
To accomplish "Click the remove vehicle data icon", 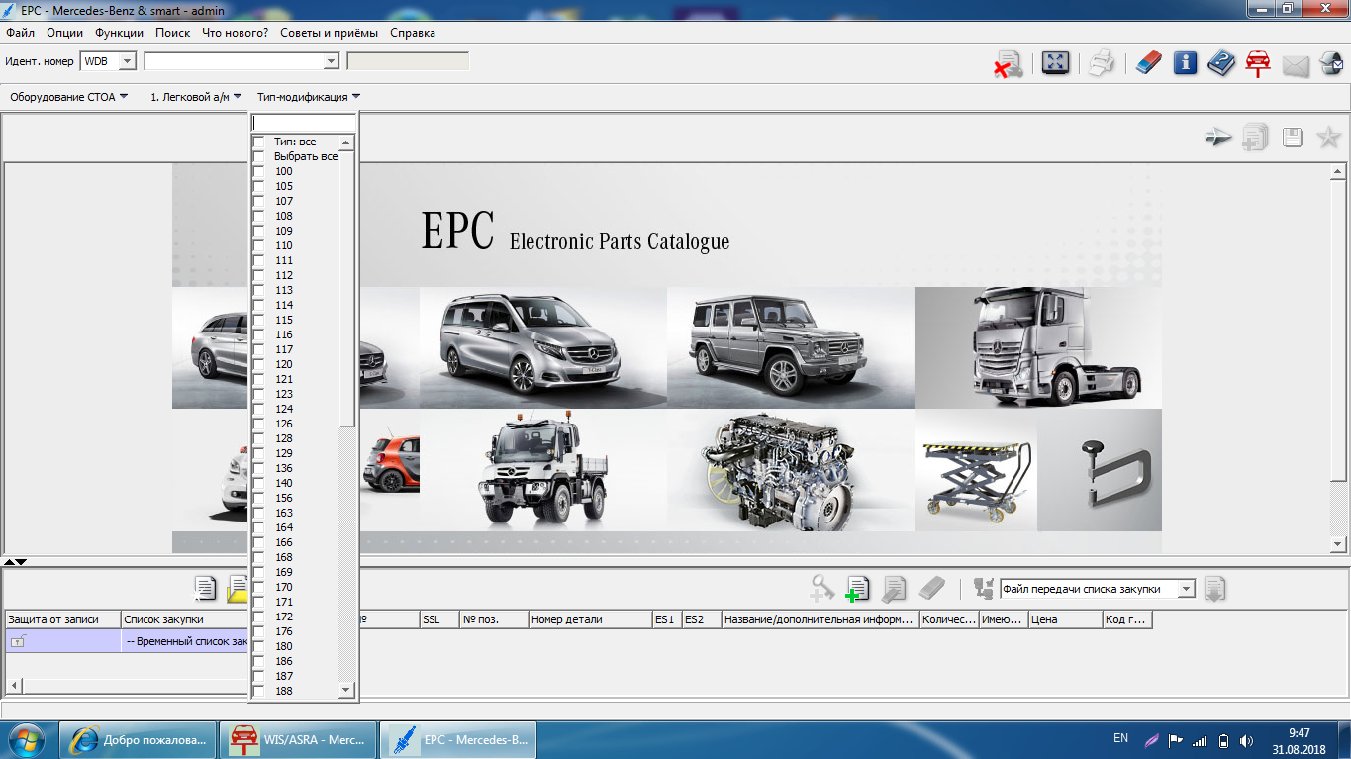I will point(1009,64).
